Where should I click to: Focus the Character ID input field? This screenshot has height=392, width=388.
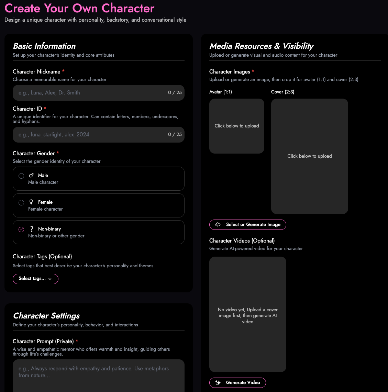click(89, 135)
